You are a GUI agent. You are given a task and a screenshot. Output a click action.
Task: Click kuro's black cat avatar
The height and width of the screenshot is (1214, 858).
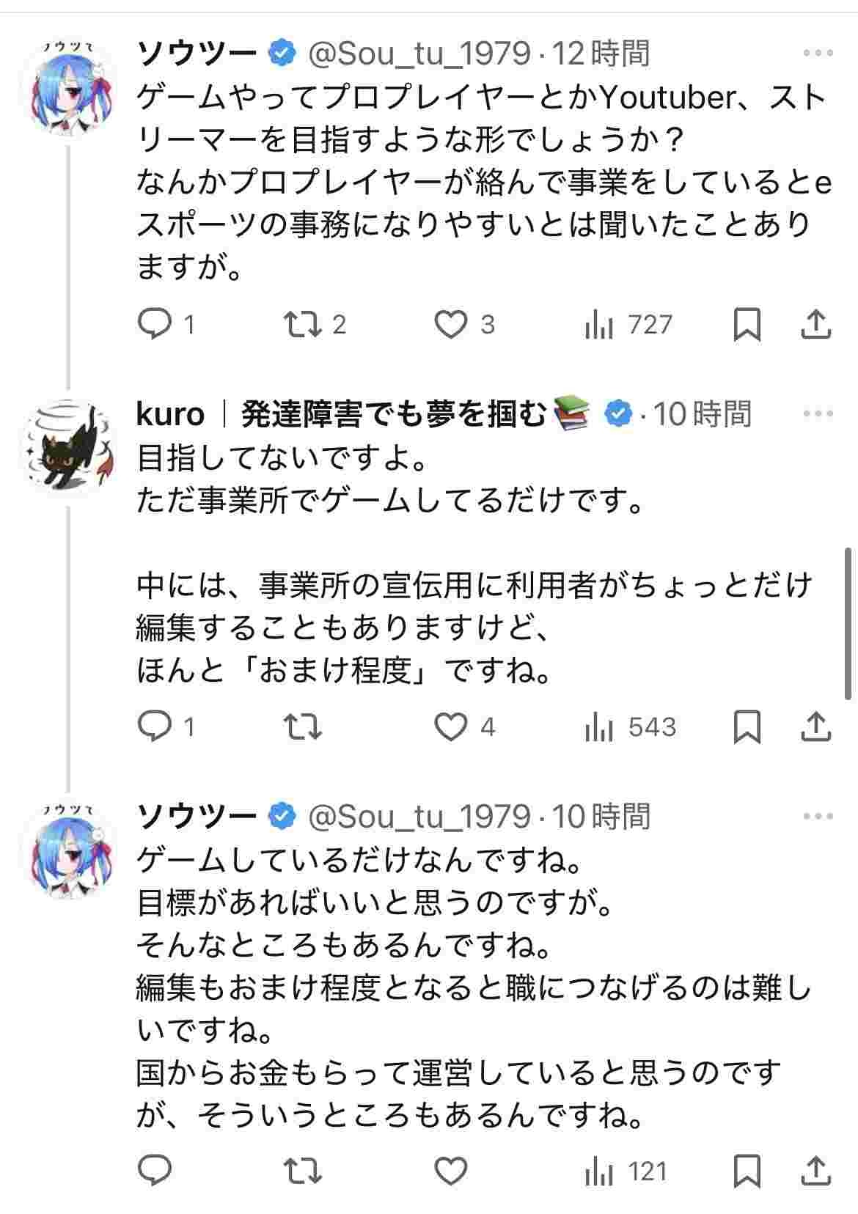(x=68, y=446)
